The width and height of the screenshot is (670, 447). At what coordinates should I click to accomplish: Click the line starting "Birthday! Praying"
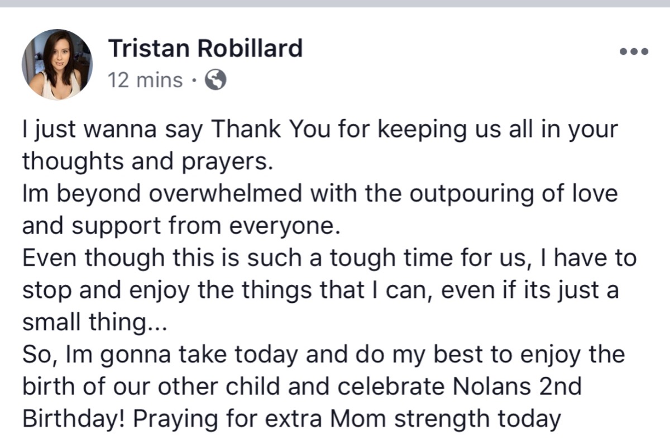[291, 420]
